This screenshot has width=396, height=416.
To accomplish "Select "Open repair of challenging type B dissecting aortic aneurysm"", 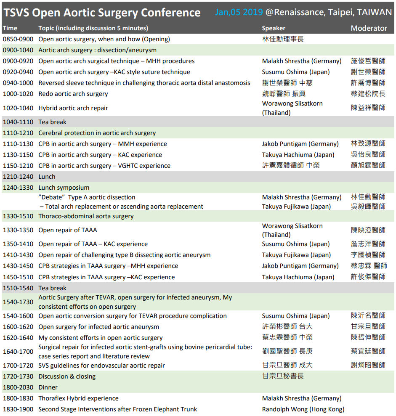I will pyautogui.click(x=125, y=255).
